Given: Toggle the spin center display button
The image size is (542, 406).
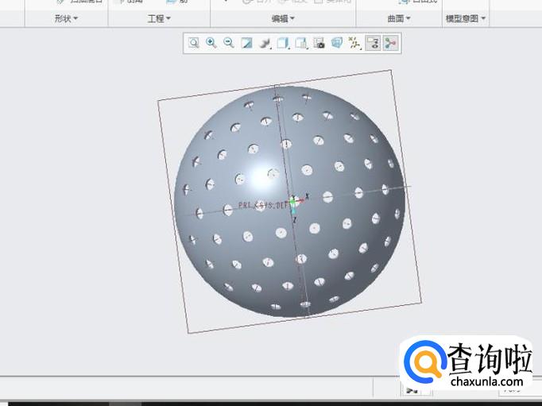Looking at the screenshot, I should (389, 43).
